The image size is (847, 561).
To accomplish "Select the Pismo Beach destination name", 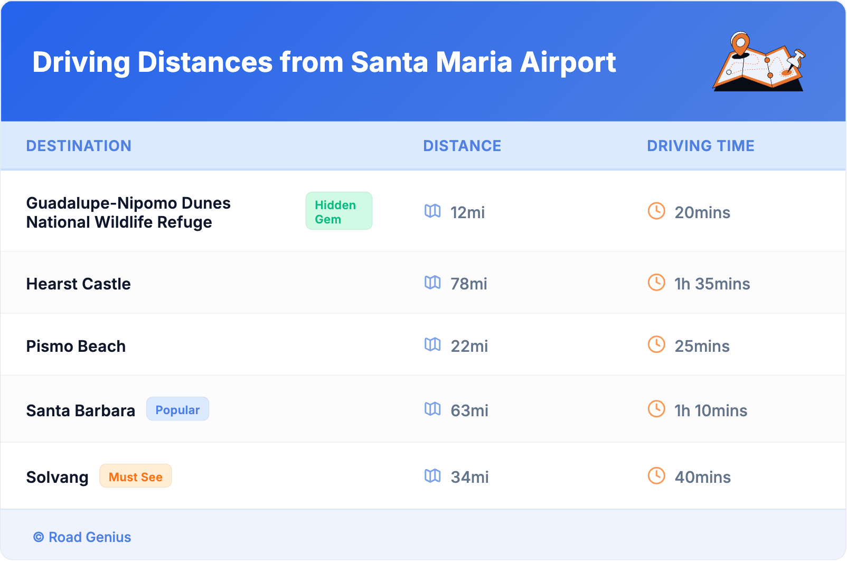I will click(x=76, y=347).
